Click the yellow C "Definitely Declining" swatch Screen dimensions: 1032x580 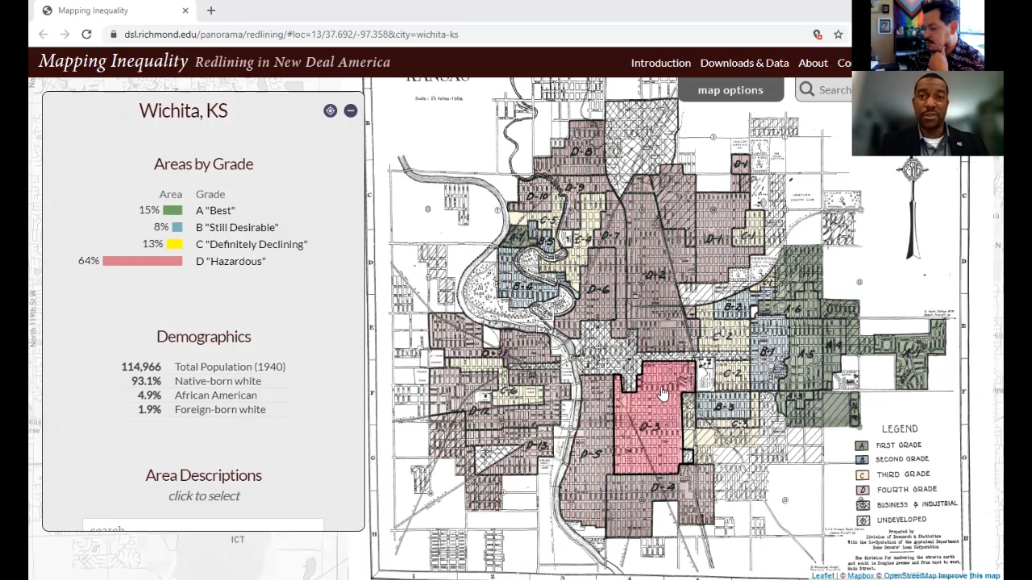pos(174,244)
